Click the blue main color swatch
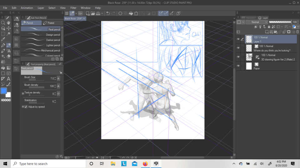Image resolution: width=300 pixels, height=168 pixels. [4, 91]
